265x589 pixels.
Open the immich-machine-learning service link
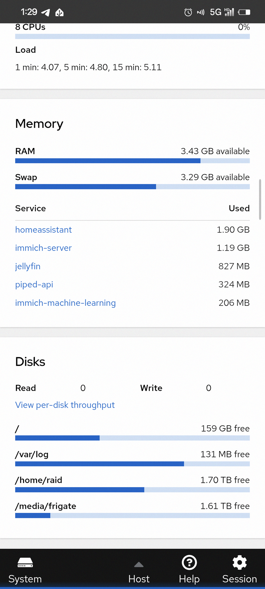click(x=65, y=303)
